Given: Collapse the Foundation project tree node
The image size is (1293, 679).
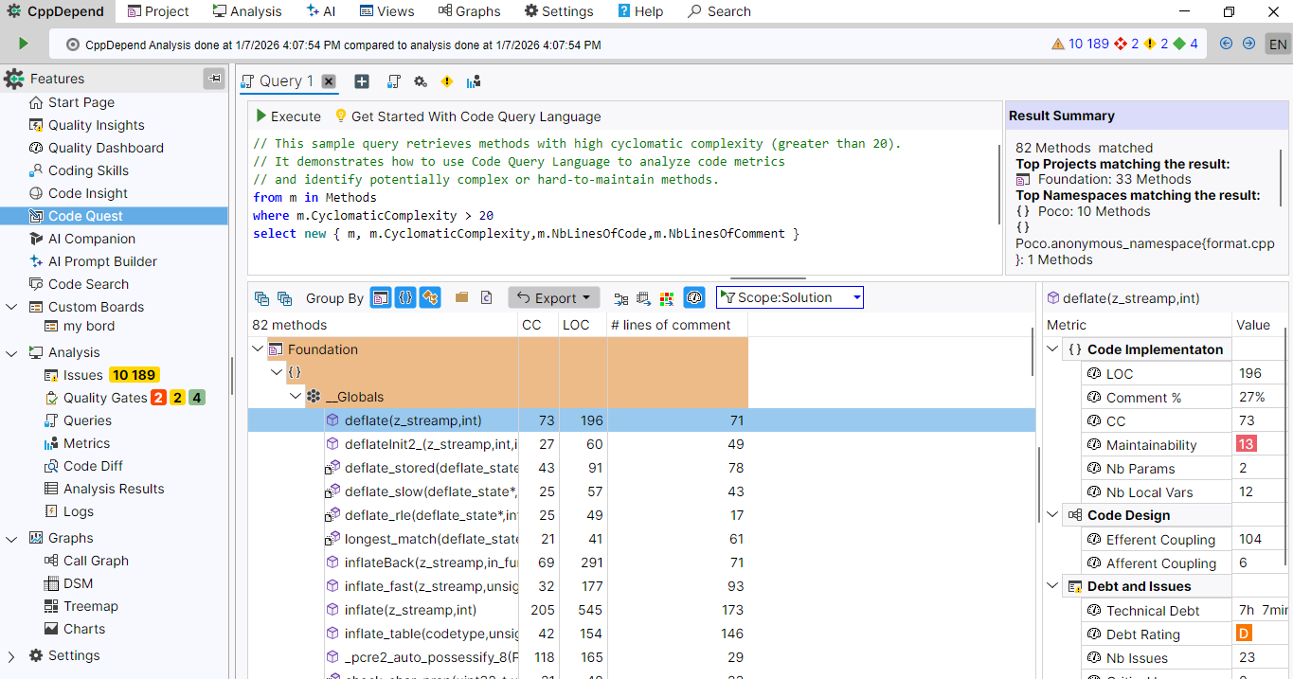Looking at the screenshot, I should [257, 349].
